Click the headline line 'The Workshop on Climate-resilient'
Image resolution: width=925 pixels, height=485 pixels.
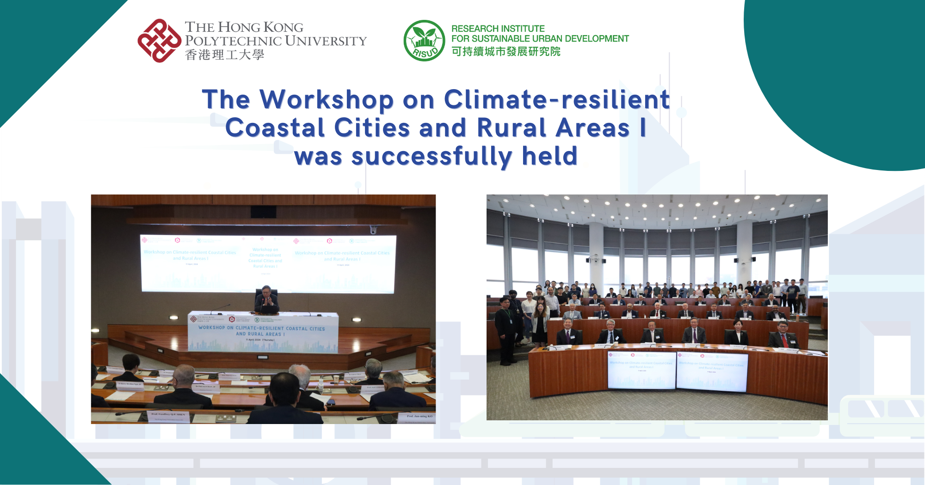(436, 99)
